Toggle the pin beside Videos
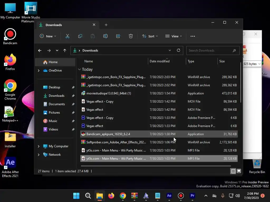The height and width of the screenshot is (202, 270). [73, 129]
